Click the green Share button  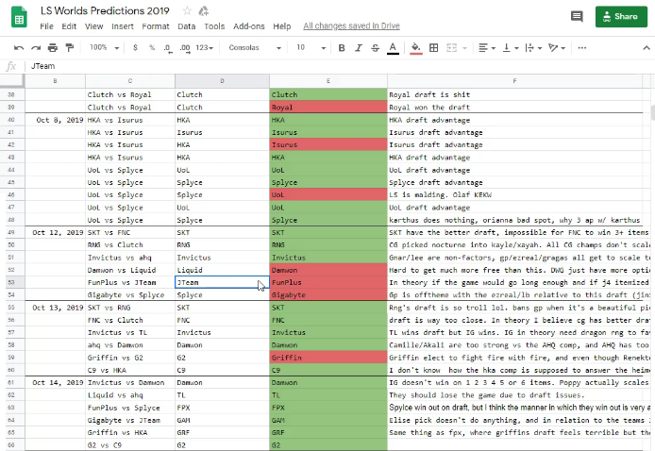(621, 17)
